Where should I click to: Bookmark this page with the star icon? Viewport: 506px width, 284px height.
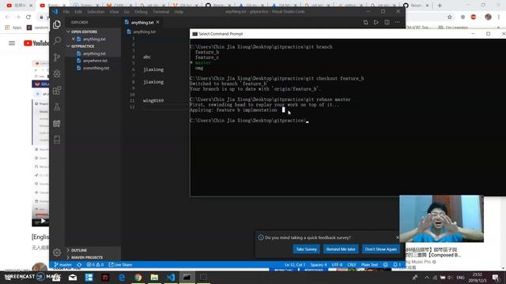click(450, 17)
